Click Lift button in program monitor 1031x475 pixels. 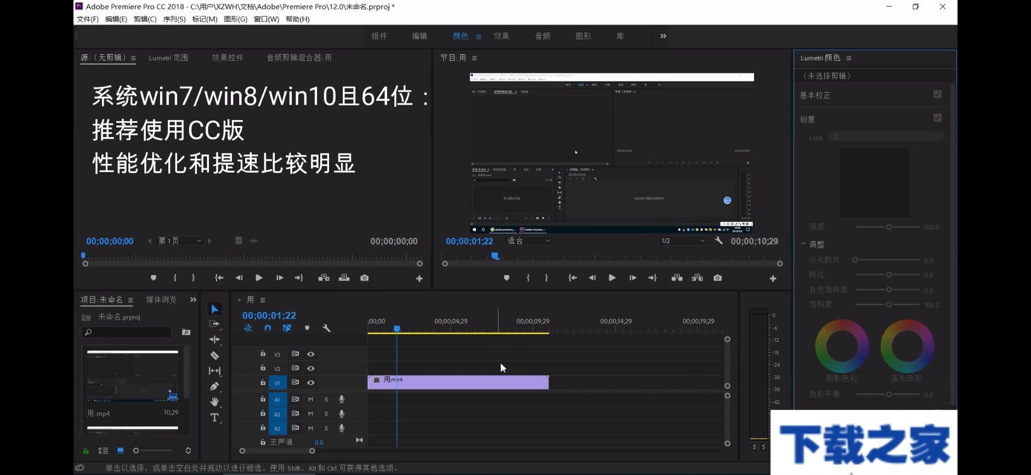pos(677,278)
